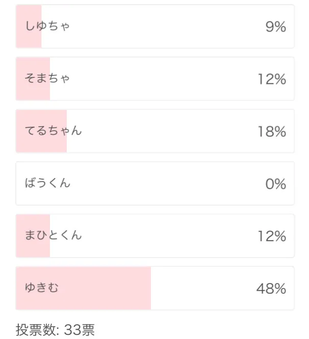Select the しゅちゃ poll option

point(155,26)
